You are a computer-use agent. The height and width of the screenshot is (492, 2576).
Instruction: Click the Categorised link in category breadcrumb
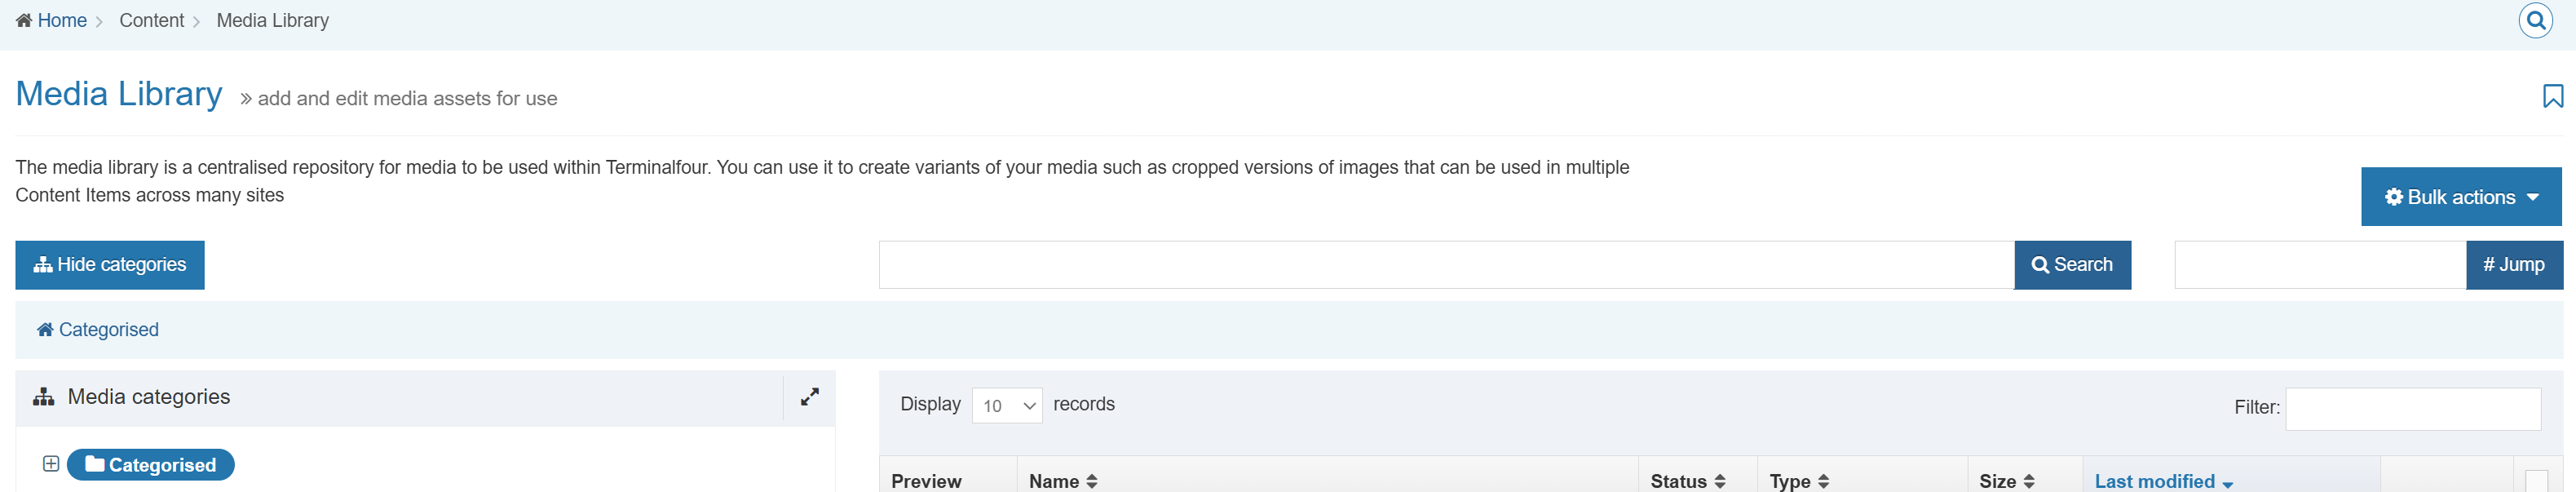click(108, 330)
